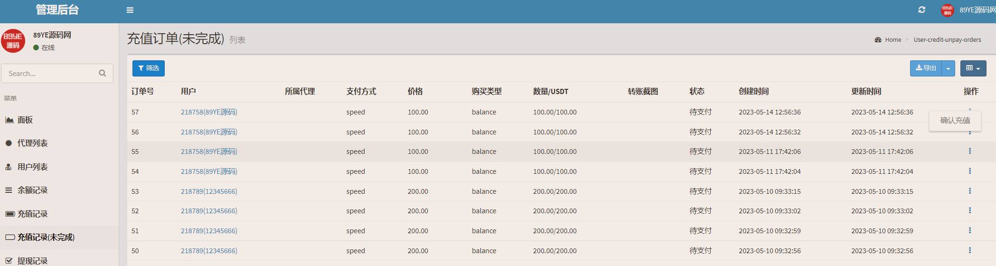Go to 代理列表 in sidebar
996x266 pixels.
click(x=32, y=143)
